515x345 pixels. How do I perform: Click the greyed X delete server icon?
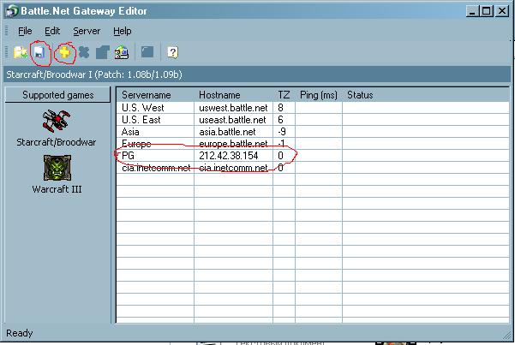[x=84, y=52]
